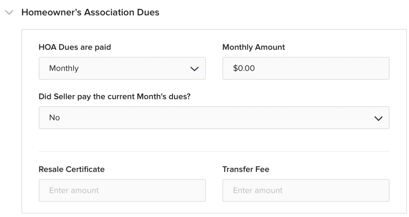The image size is (409, 217).
Task: Click the horizontal divider above Resale Certificate
Action: (x=214, y=152)
